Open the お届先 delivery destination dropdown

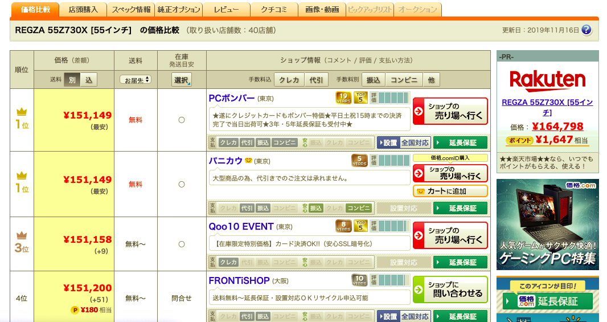136,80
